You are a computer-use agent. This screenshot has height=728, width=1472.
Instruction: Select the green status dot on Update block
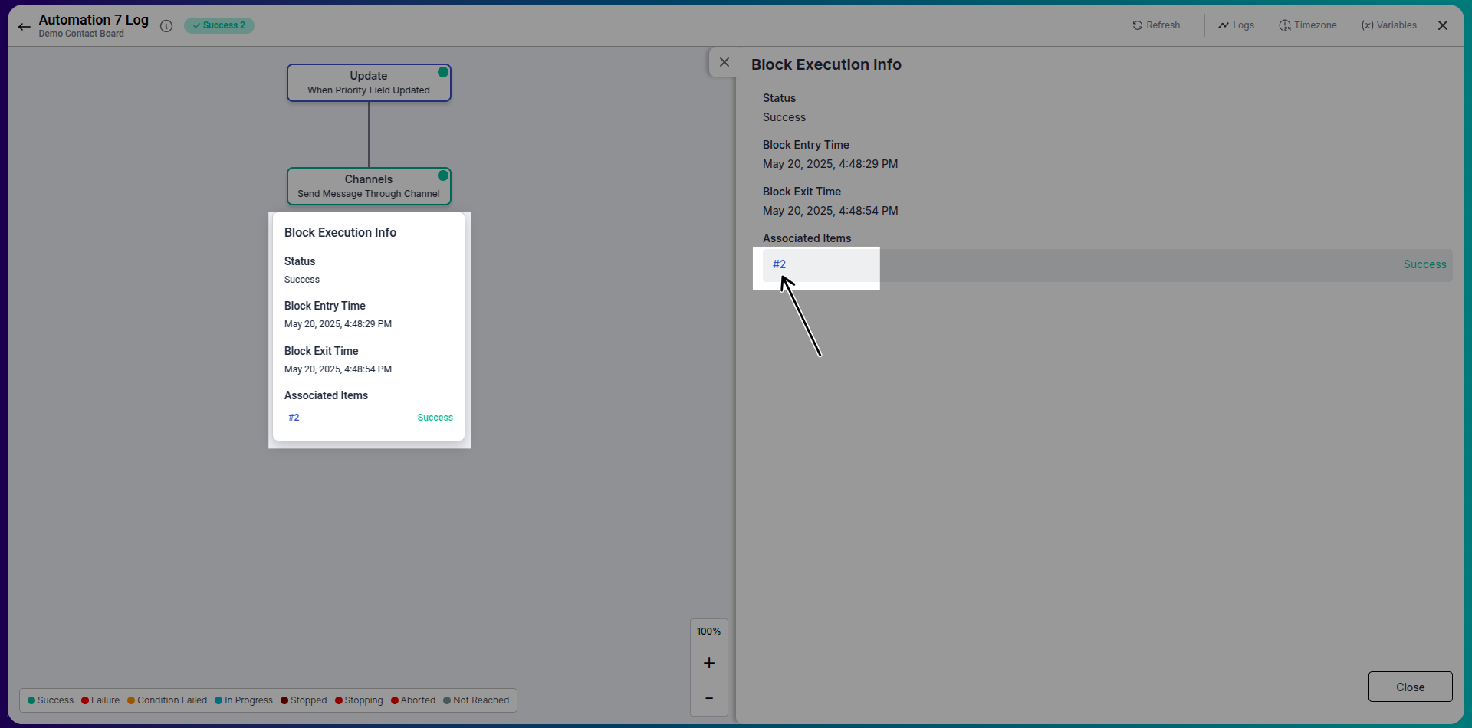point(443,72)
